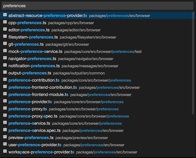Click TS icon beside notification-preferences.ts

point(5,65)
